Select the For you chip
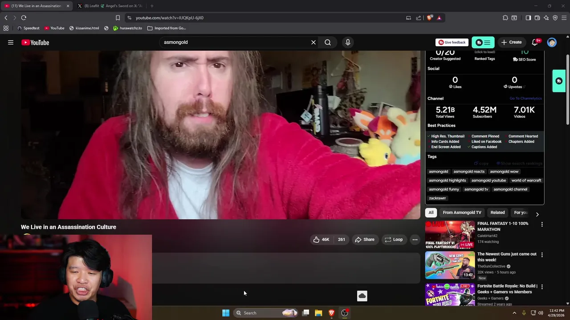 [x=521, y=212]
